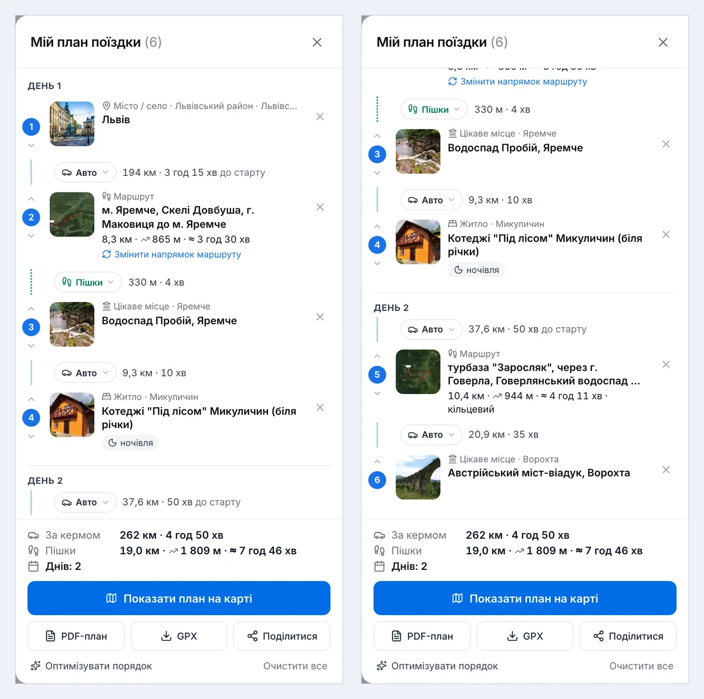Move the Скелі Довбуша route down
This screenshot has width=704, height=699.
tap(31, 236)
